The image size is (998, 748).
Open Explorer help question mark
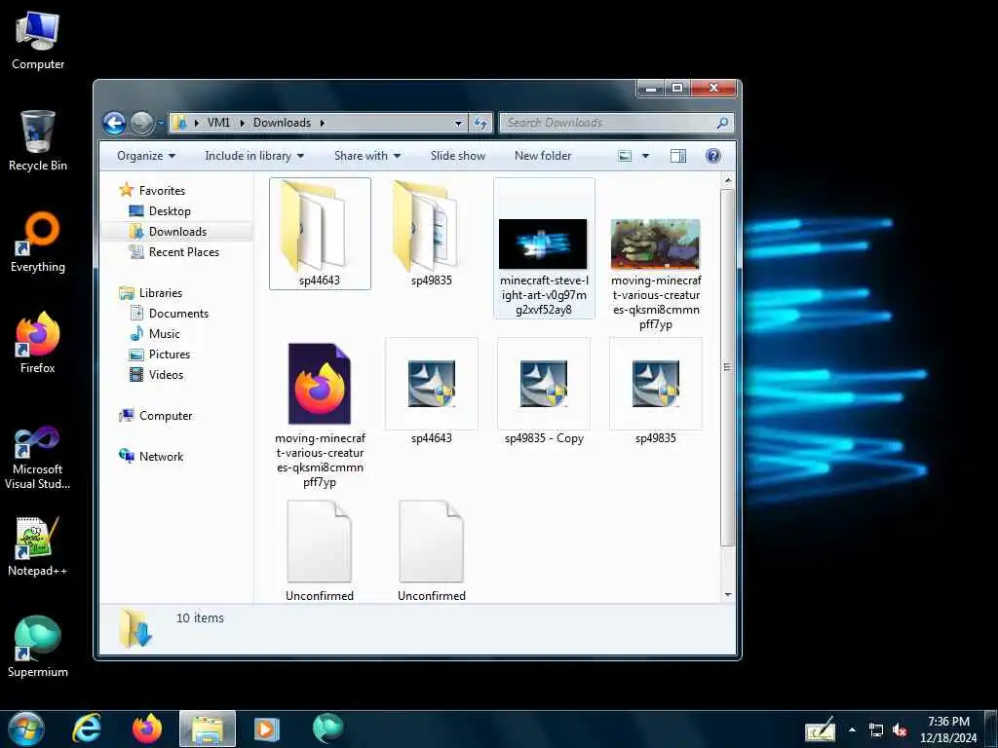click(x=713, y=156)
